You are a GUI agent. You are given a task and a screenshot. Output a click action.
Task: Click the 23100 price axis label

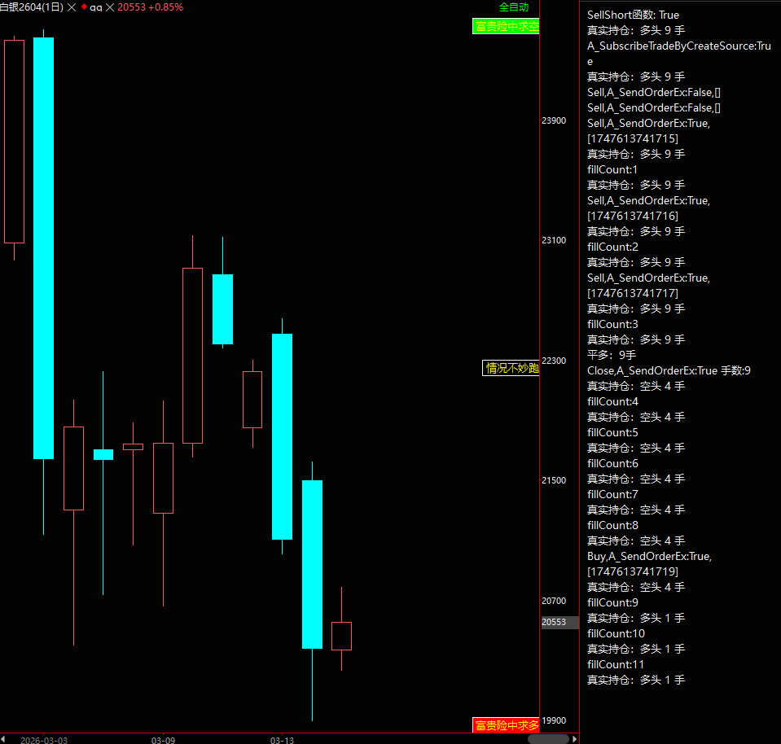pos(554,241)
